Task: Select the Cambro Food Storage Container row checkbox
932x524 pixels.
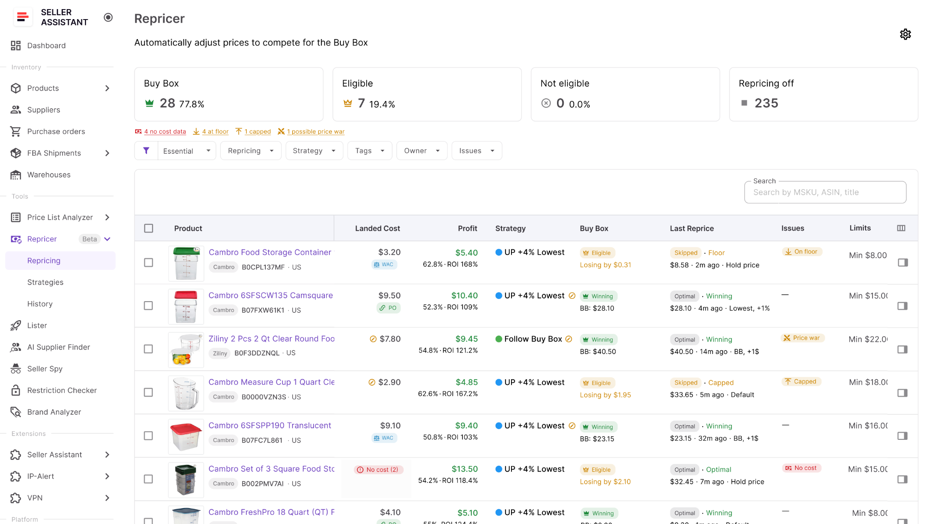Action: [x=148, y=262]
